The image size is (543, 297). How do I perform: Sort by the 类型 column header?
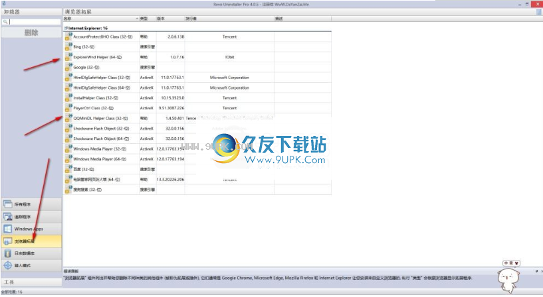pyautogui.click(x=148, y=19)
